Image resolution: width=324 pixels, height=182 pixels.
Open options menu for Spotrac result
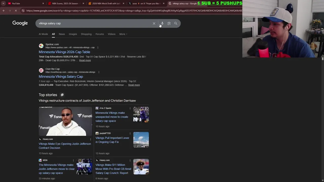tap(98, 48)
